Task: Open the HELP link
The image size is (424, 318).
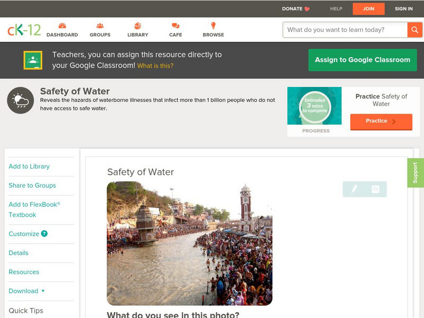Action: point(336,9)
